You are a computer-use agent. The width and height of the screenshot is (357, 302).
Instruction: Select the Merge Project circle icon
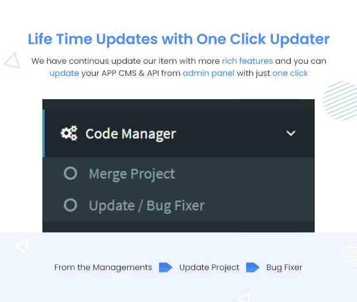tap(70, 173)
